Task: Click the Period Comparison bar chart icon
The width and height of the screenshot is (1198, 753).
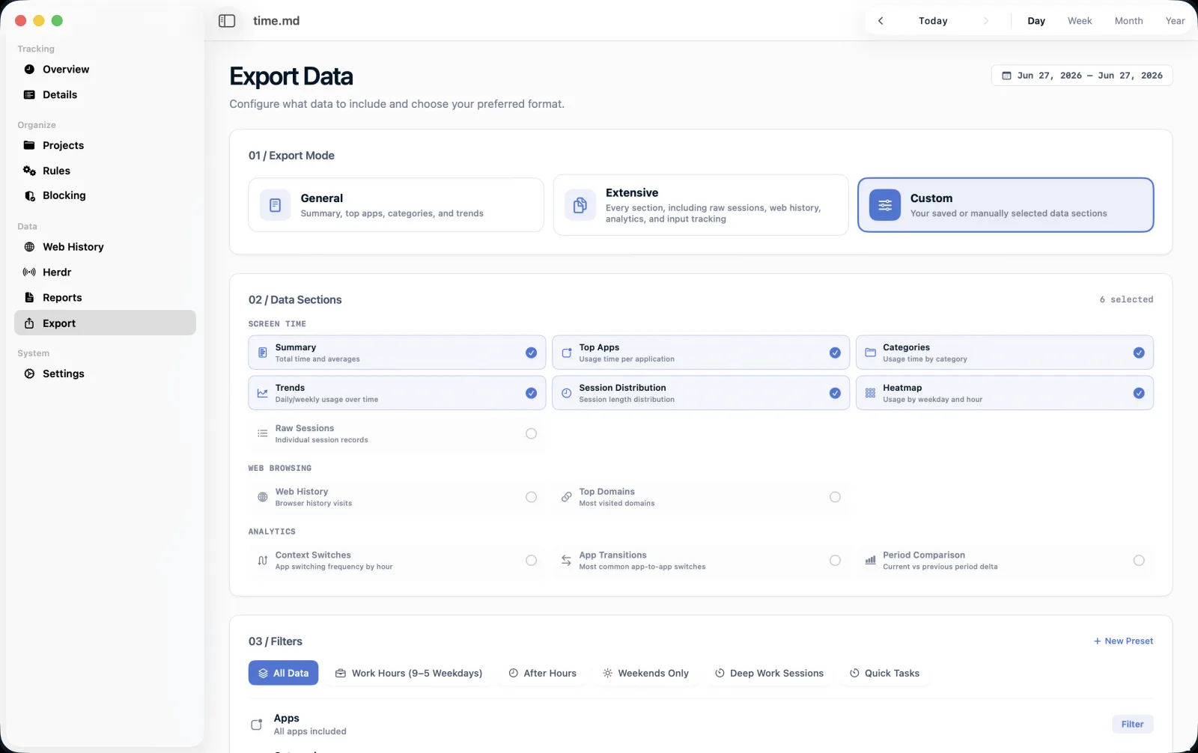Action: [x=870, y=561]
